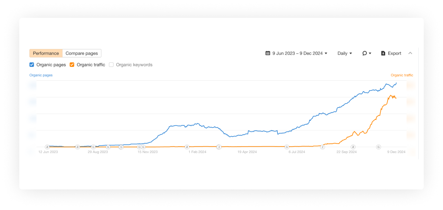
Task: Select the Performance tab
Action: point(46,53)
